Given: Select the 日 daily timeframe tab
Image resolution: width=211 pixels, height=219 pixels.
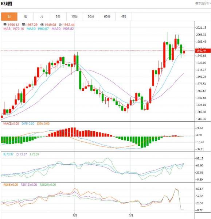Looking at the screenshot, I should (9, 16).
